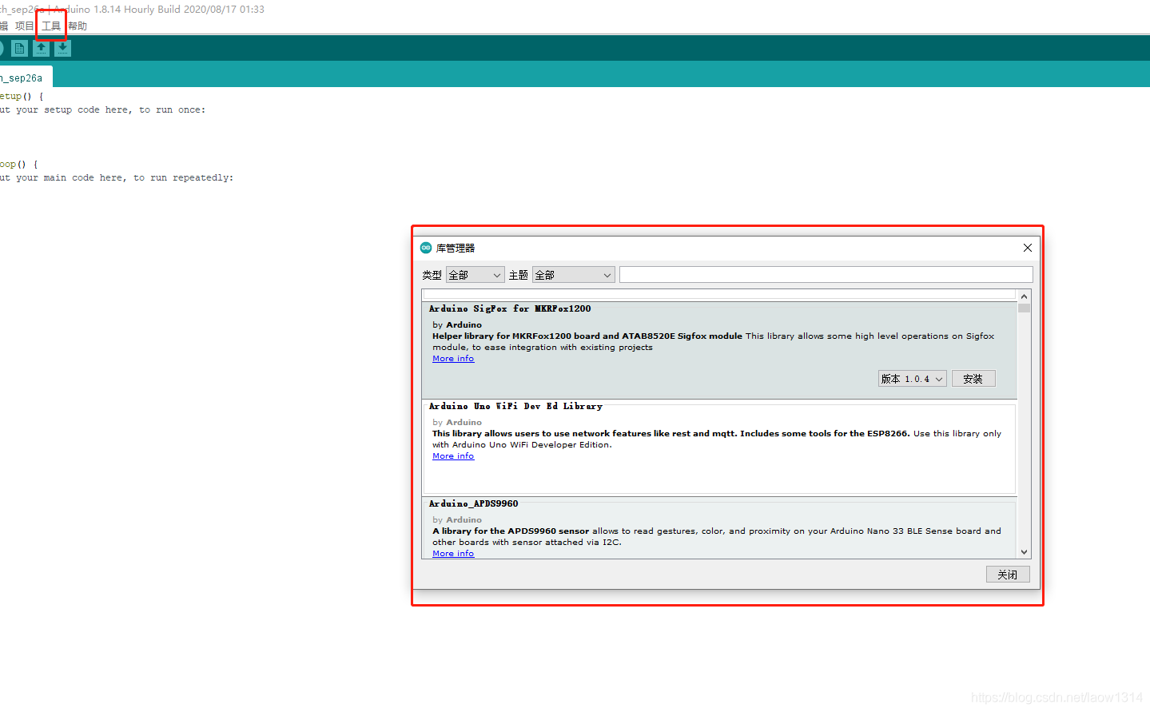Click the library search text field
Viewport: 1150px width, 712px height.
[826, 275]
